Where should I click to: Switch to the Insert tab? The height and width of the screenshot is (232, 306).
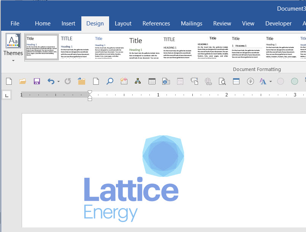pyautogui.click(x=68, y=24)
